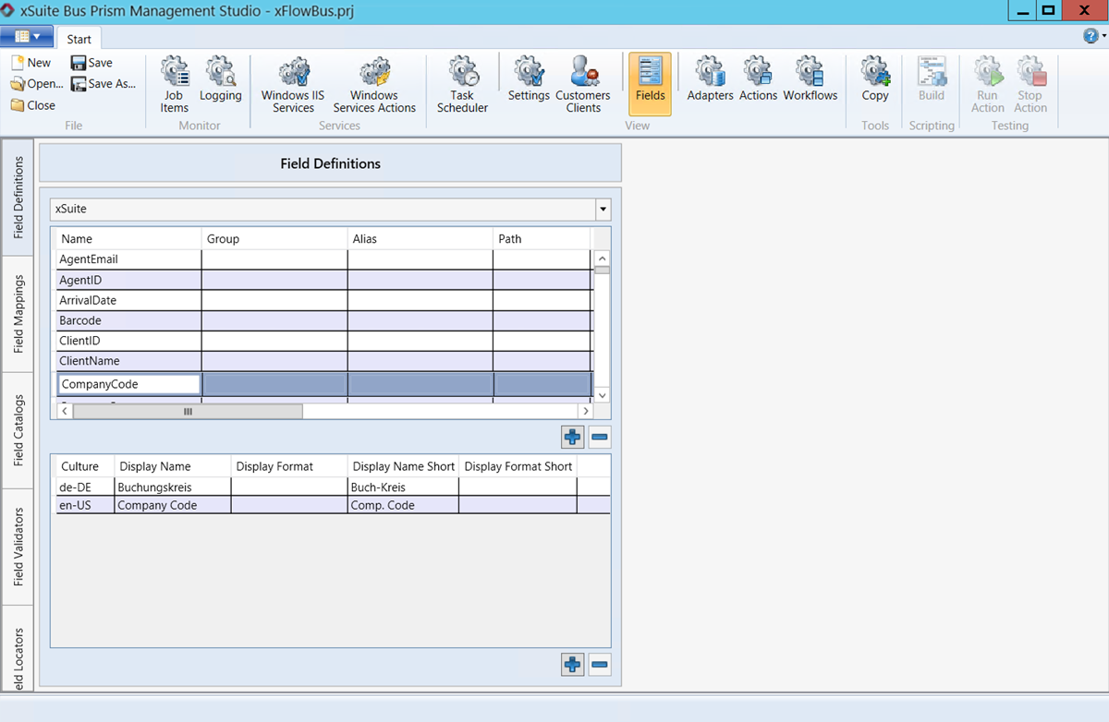Expand the xSuite dropdown list
The image size is (1109, 722).
click(x=603, y=210)
